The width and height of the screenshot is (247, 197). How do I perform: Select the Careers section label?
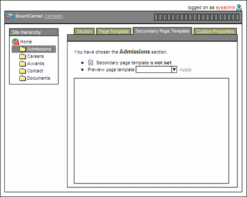pos(35,56)
